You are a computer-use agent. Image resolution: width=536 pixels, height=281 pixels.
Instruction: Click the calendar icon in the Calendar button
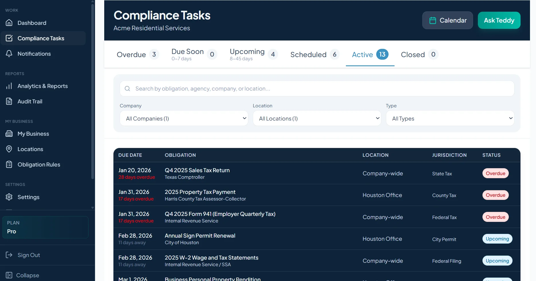[433, 20]
